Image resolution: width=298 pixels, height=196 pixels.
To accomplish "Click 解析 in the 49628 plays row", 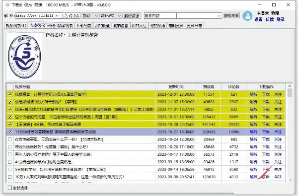I will point(253,102).
